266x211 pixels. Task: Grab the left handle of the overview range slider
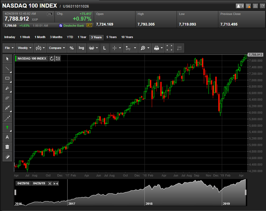(15, 192)
